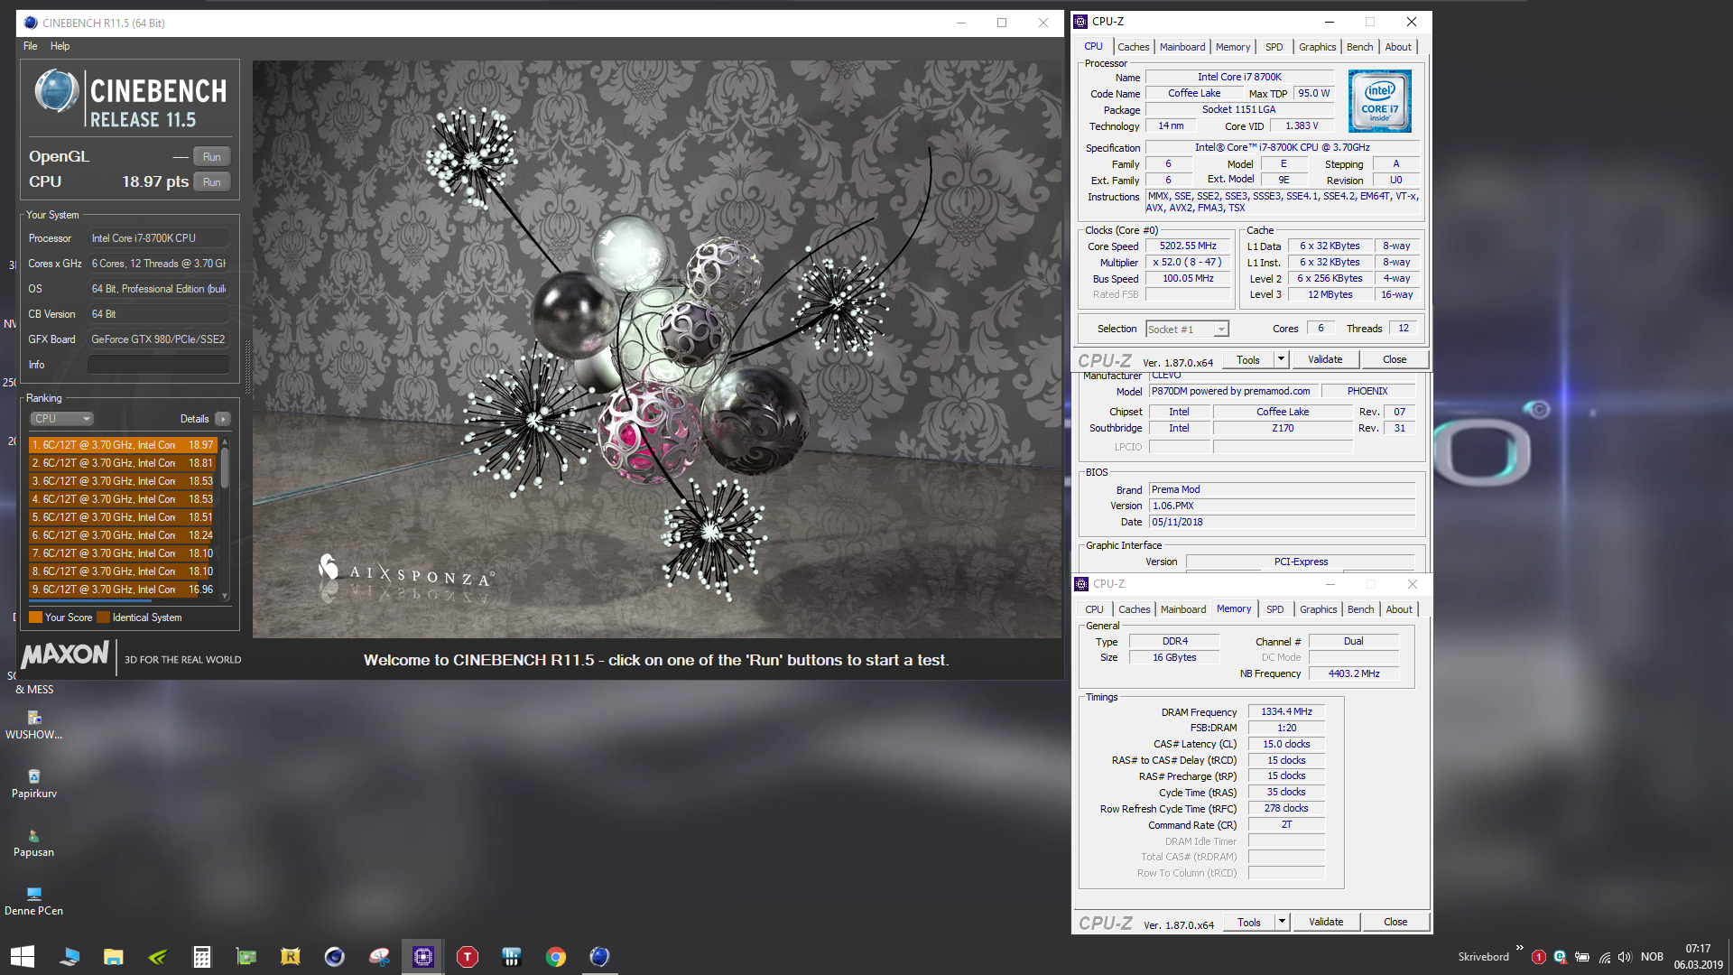
Task: Open the red T ThrottleStop taskbar icon
Action: (x=468, y=957)
